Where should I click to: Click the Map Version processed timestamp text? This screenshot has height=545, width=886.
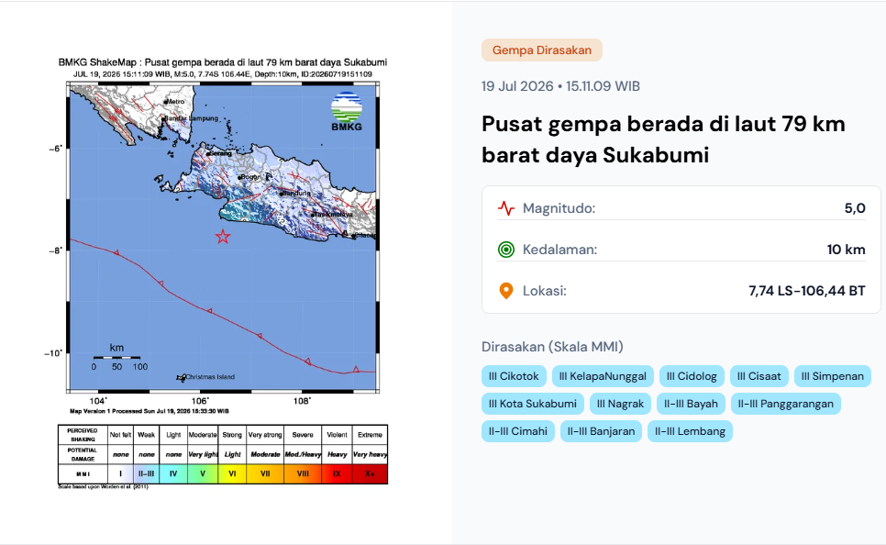tap(150, 411)
